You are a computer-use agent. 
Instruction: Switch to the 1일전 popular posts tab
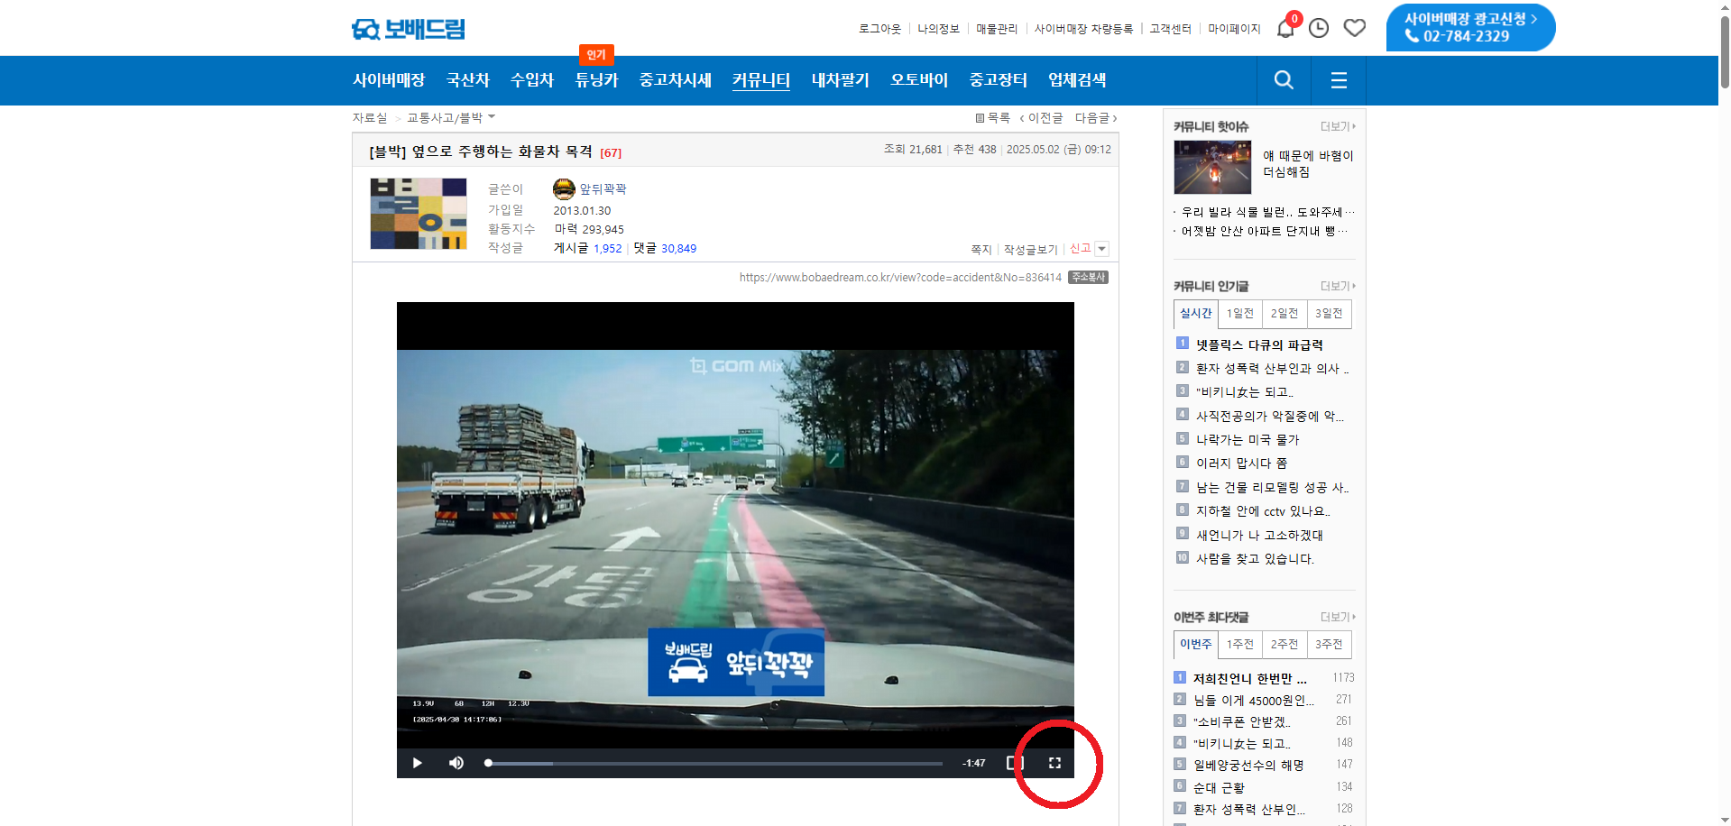pos(1240,314)
